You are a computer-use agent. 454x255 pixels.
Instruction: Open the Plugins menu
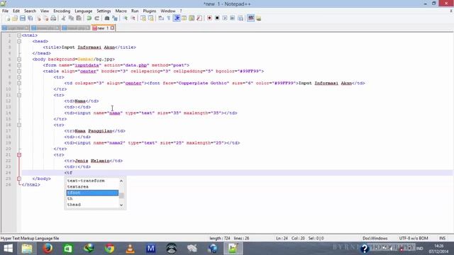point(150,11)
